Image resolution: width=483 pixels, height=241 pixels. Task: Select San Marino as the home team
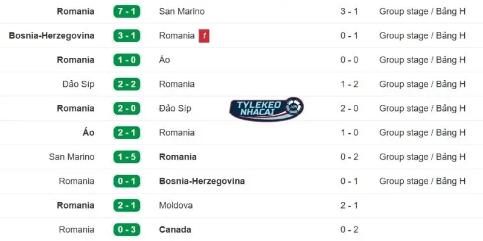72,157
